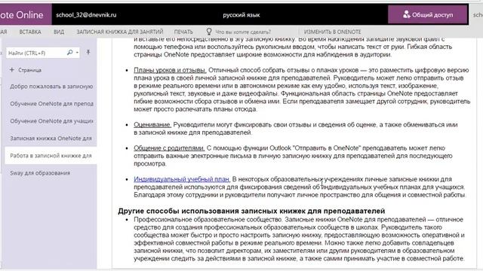Viewport: 483px width, 271px height.
Task: Click the 'ote Online' app logo
Action: [22, 14]
